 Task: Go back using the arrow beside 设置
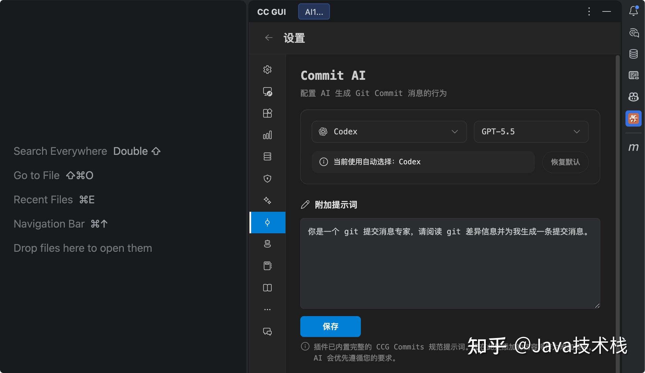coord(269,38)
